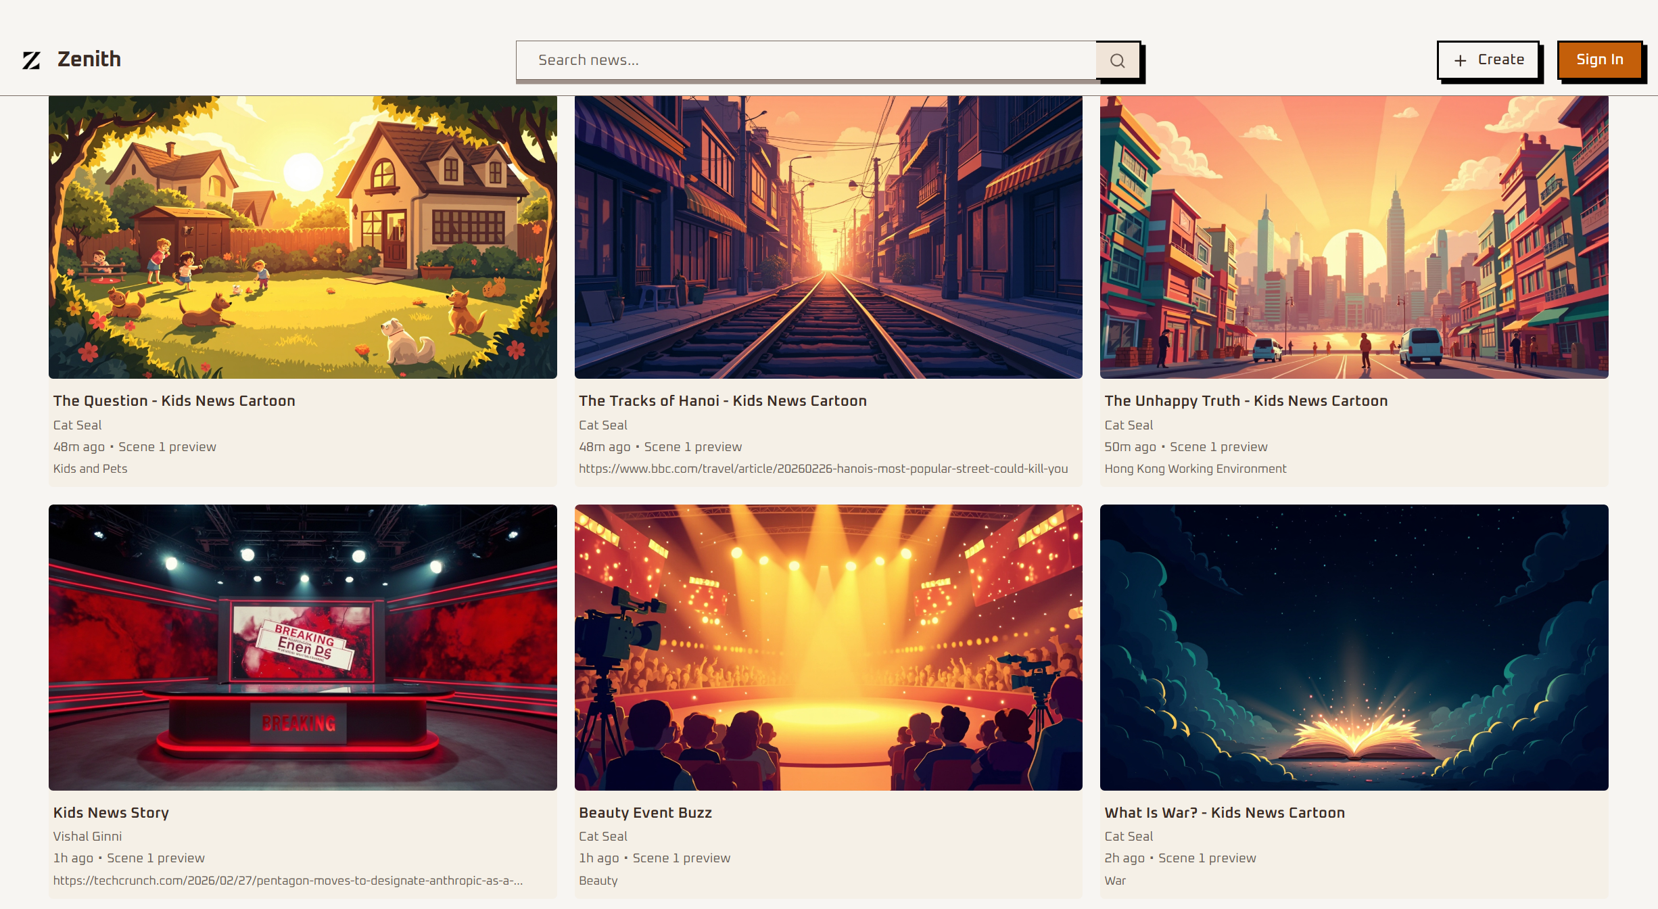Click the search magnifier icon button
This screenshot has height=909, width=1658.
(x=1117, y=61)
